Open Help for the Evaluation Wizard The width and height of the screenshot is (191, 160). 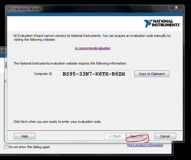pos(25,136)
